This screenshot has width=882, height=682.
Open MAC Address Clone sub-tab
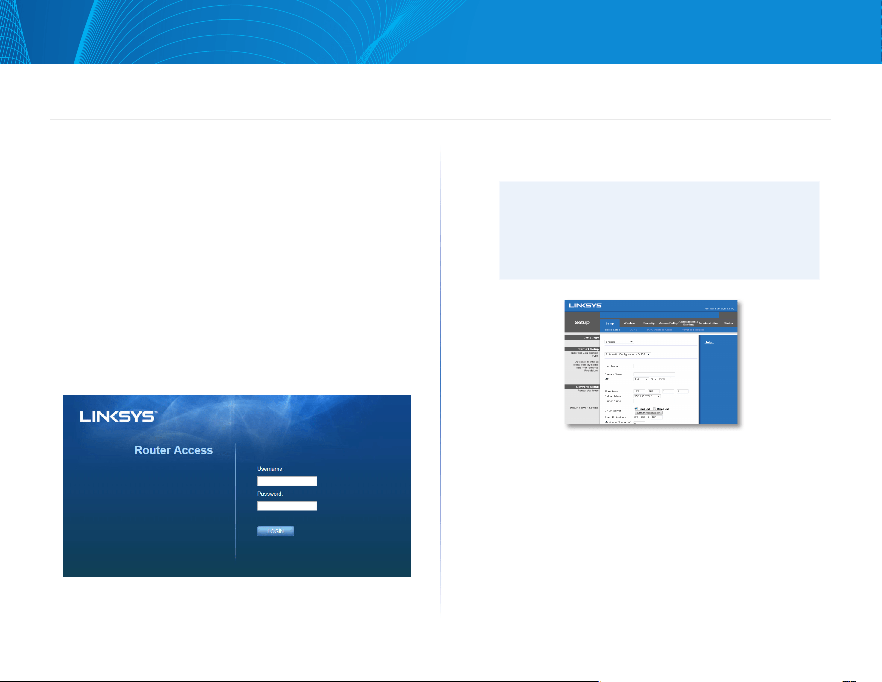tap(660, 330)
